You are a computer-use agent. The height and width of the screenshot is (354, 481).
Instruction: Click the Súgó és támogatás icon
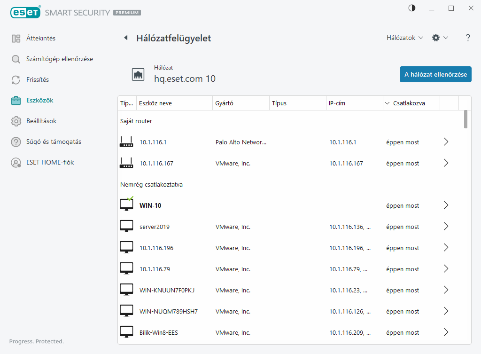click(16, 142)
